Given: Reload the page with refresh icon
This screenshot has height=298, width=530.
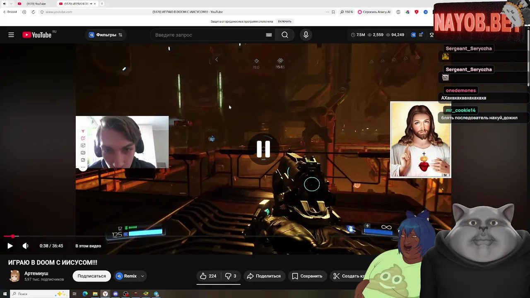Looking at the screenshot, I should tap(33, 12).
